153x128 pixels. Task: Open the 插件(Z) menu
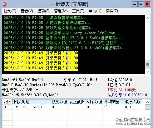tap(112, 11)
